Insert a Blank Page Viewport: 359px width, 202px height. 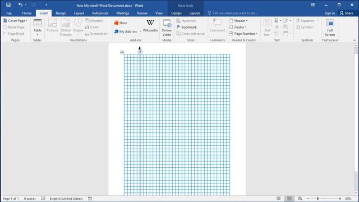pyautogui.click(x=13, y=27)
